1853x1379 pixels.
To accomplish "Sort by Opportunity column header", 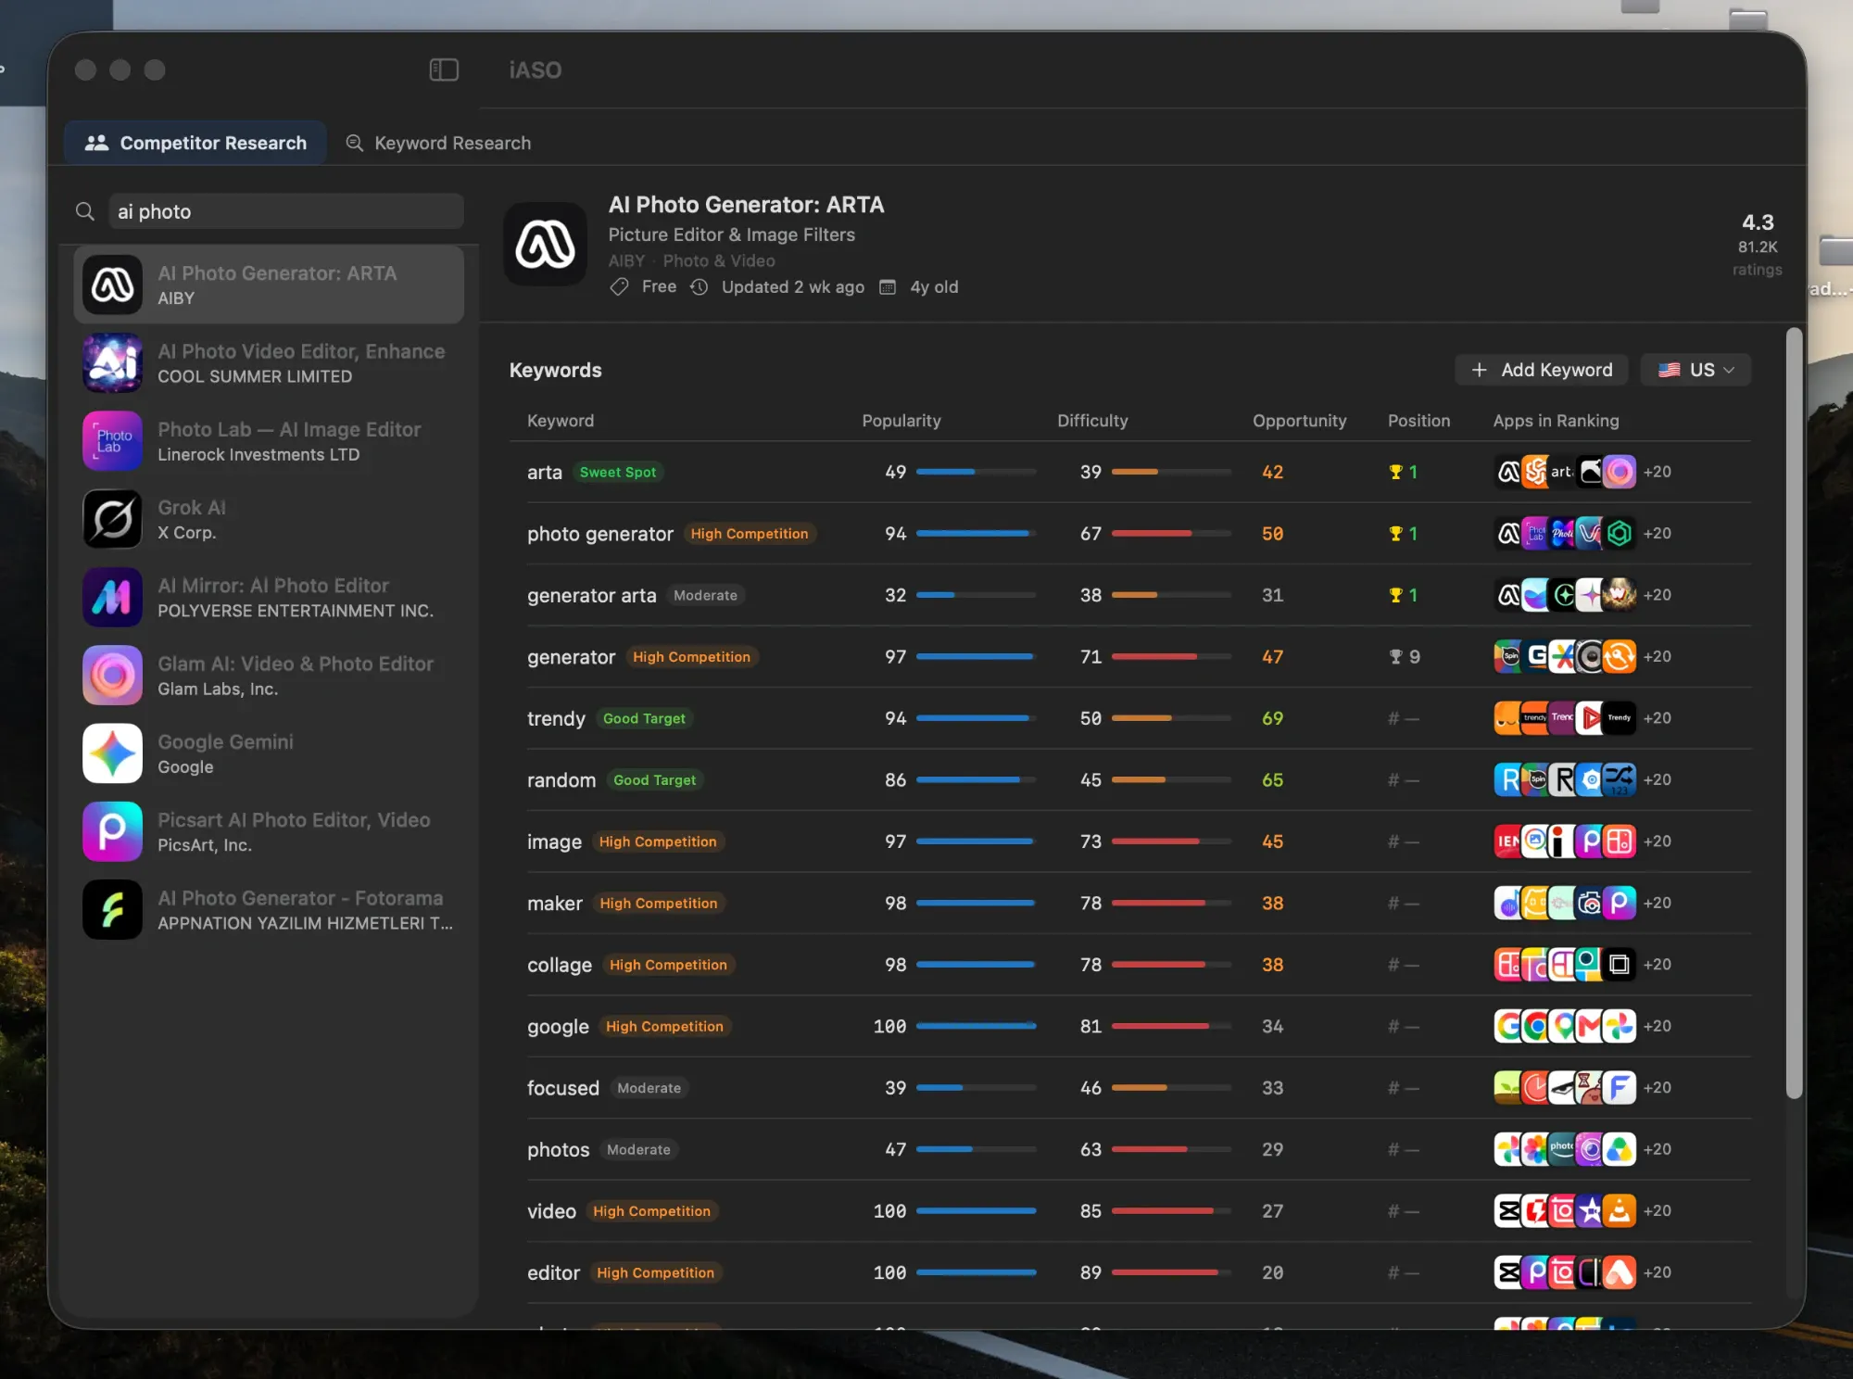I will [x=1299, y=421].
